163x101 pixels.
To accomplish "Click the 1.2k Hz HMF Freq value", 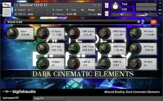I will pos(118,50).
